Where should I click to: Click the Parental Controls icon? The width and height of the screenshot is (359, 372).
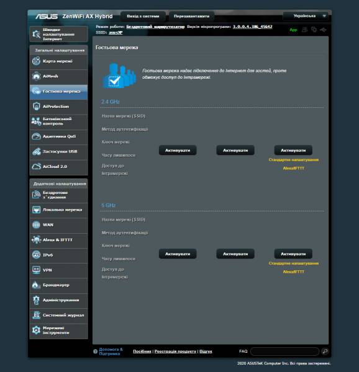[x=36, y=122]
